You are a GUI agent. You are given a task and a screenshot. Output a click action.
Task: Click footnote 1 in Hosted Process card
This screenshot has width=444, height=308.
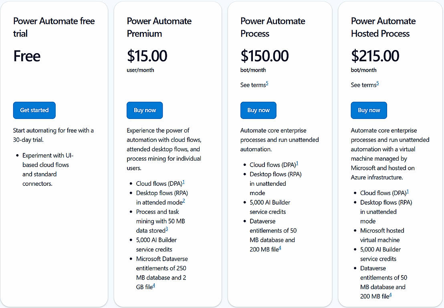coord(408,191)
